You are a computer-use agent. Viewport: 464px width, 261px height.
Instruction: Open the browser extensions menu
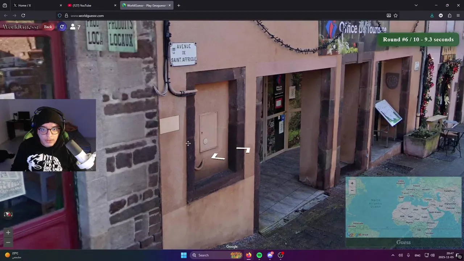pyautogui.click(x=449, y=16)
